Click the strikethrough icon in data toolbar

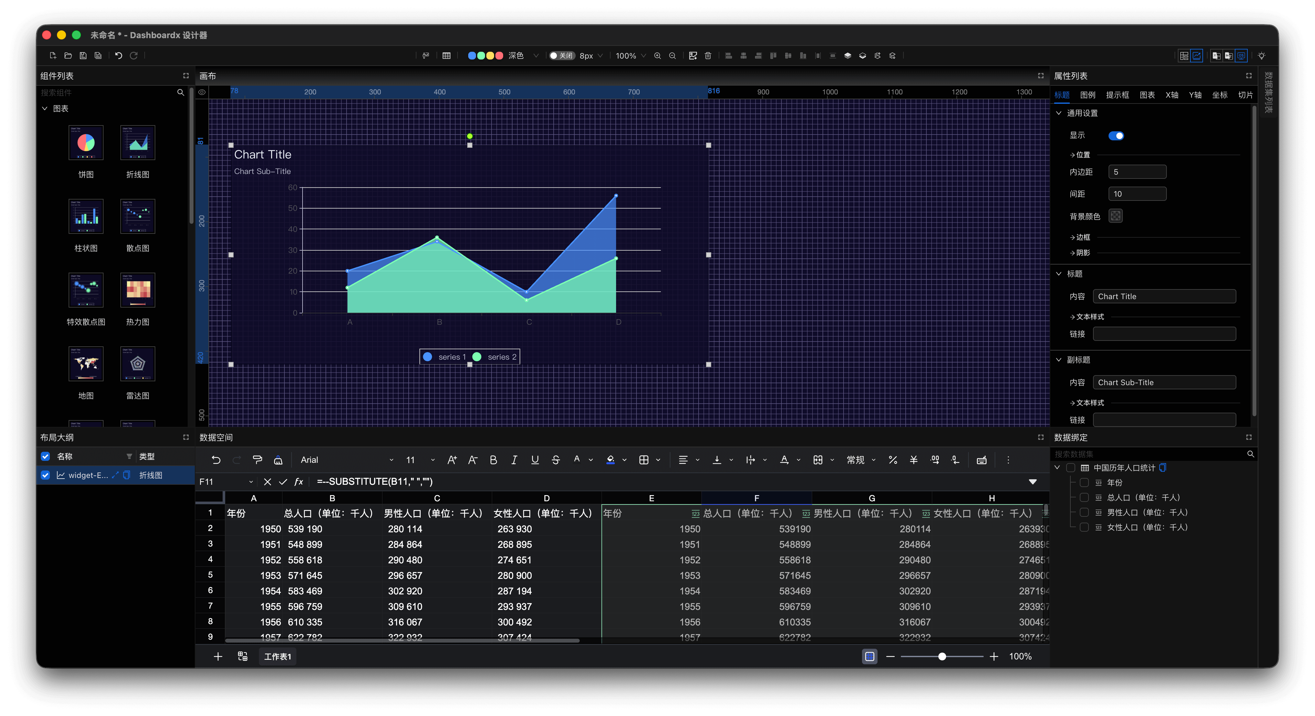point(556,460)
